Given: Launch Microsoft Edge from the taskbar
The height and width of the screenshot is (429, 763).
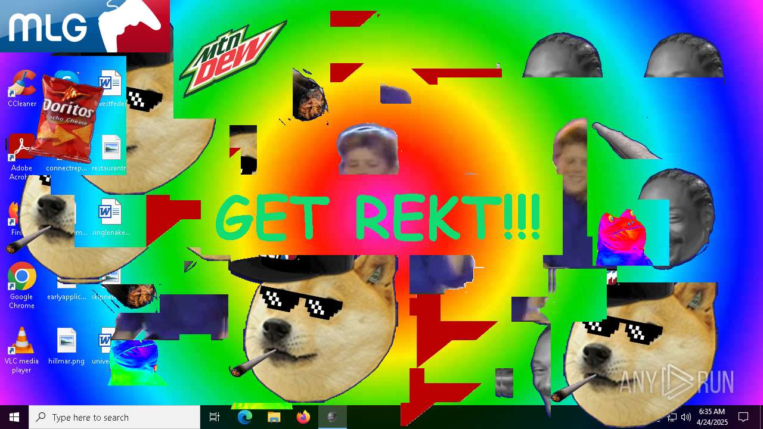Looking at the screenshot, I should tap(245, 417).
